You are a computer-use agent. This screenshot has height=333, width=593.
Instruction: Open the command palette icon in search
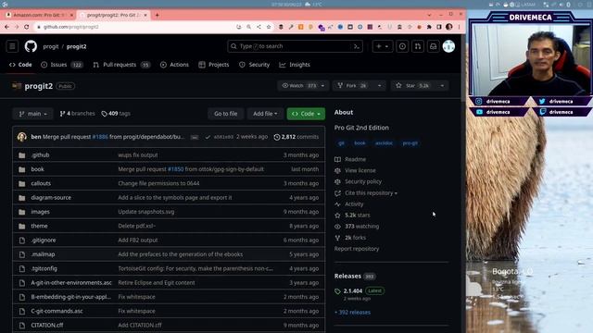356,46
